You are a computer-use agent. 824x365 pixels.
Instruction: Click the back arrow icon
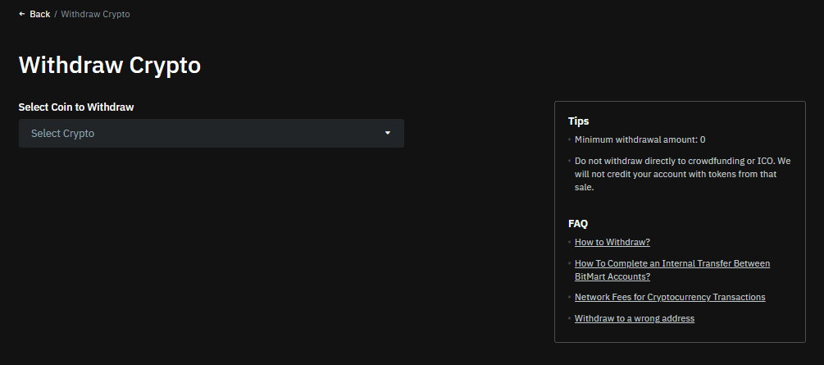pyautogui.click(x=22, y=14)
